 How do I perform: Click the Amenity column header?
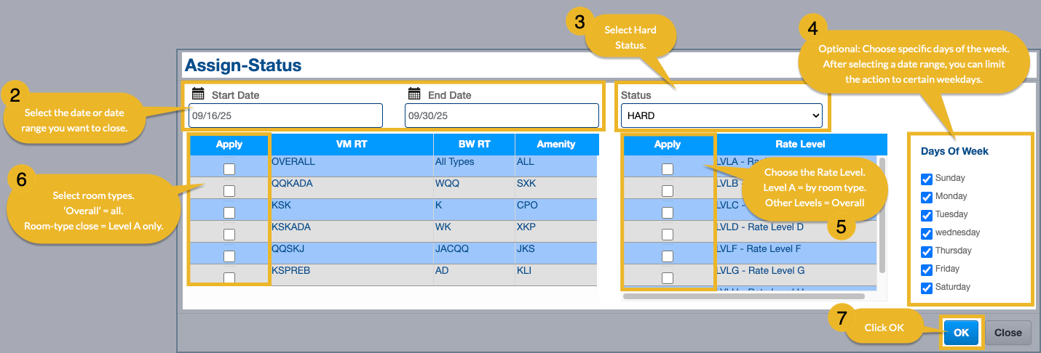click(x=555, y=145)
